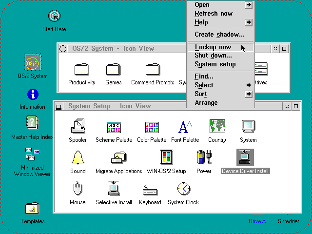Select the Productivity folder icon
312x234 pixels.
81,69
